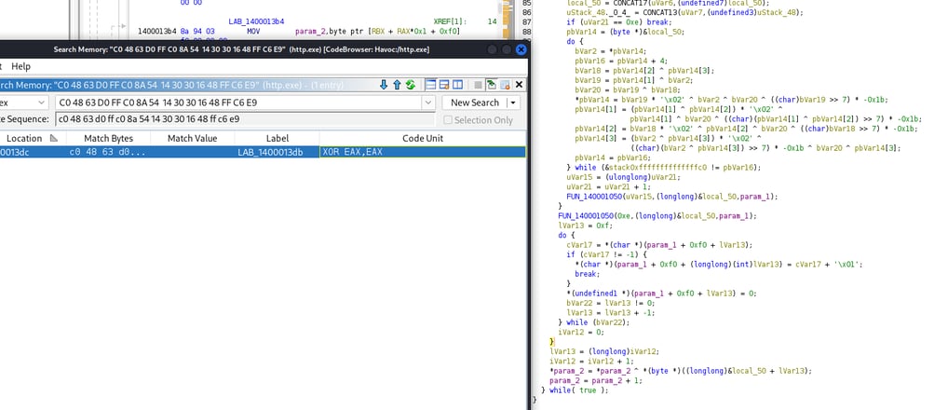Click the Byte Sequence display field
Image resolution: width=948 pixels, height=410 pixels.
coord(247,119)
